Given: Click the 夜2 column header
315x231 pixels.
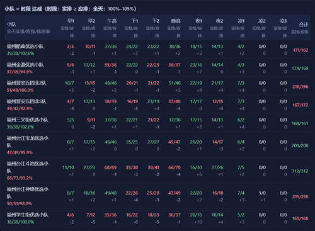Looking at the screenshot, I should [x=219, y=21].
